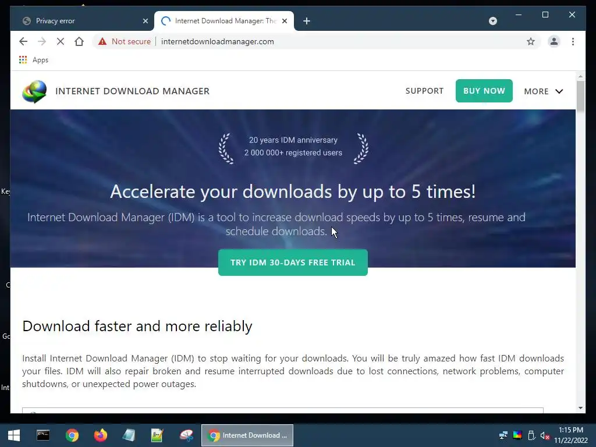
Task: Click the BUY NOW button
Action: (x=484, y=91)
